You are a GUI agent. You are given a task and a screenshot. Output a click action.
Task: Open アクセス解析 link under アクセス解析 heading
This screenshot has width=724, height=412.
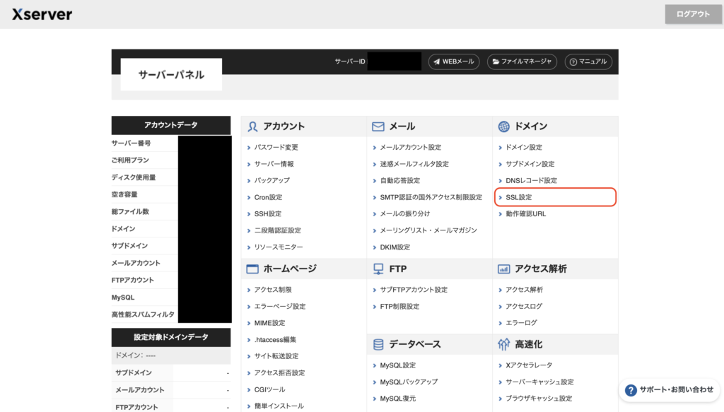(524, 290)
